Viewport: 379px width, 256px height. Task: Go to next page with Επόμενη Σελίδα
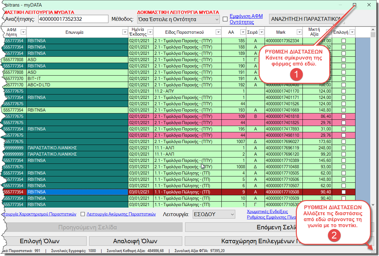click(x=279, y=227)
